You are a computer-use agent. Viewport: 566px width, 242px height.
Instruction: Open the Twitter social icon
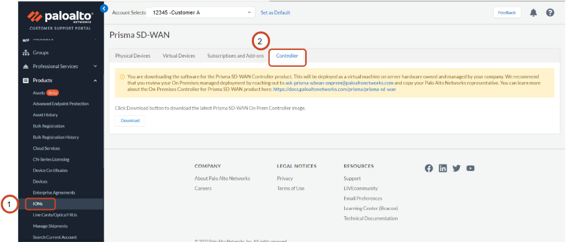pos(457,168)
